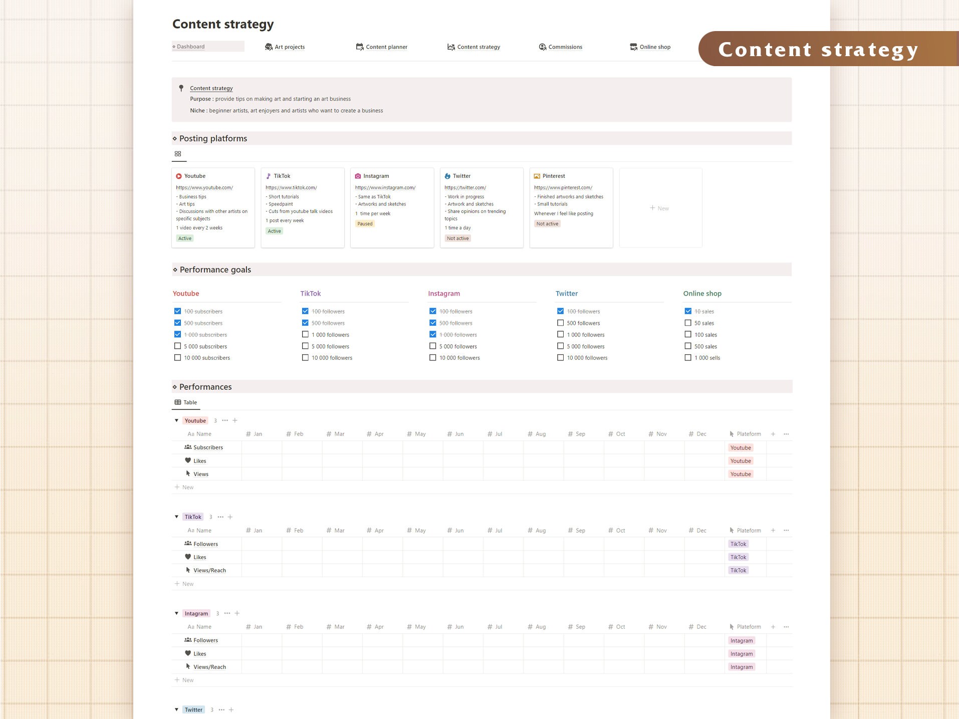Select the gallery view icon under Posting platforms
959x719 pixels.
pyautogui.click(x=178, y=154)
